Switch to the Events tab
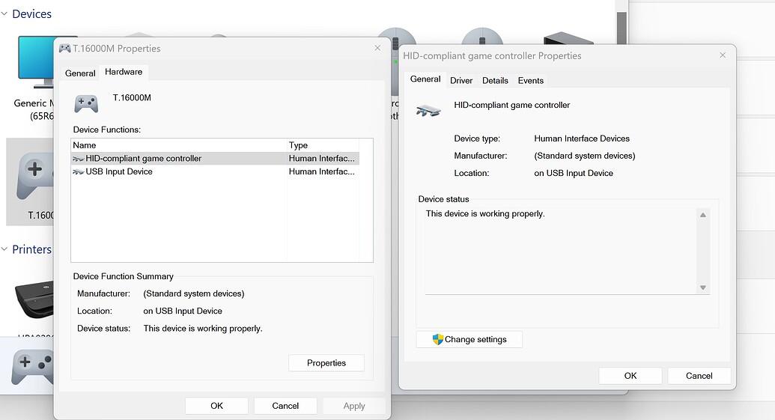 531,80
